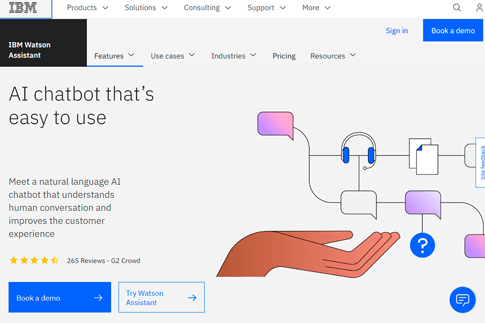The width and height of the screenshot is (485, 323).
Task: Click Try Watson Assistant button
Action: [162, 297]
